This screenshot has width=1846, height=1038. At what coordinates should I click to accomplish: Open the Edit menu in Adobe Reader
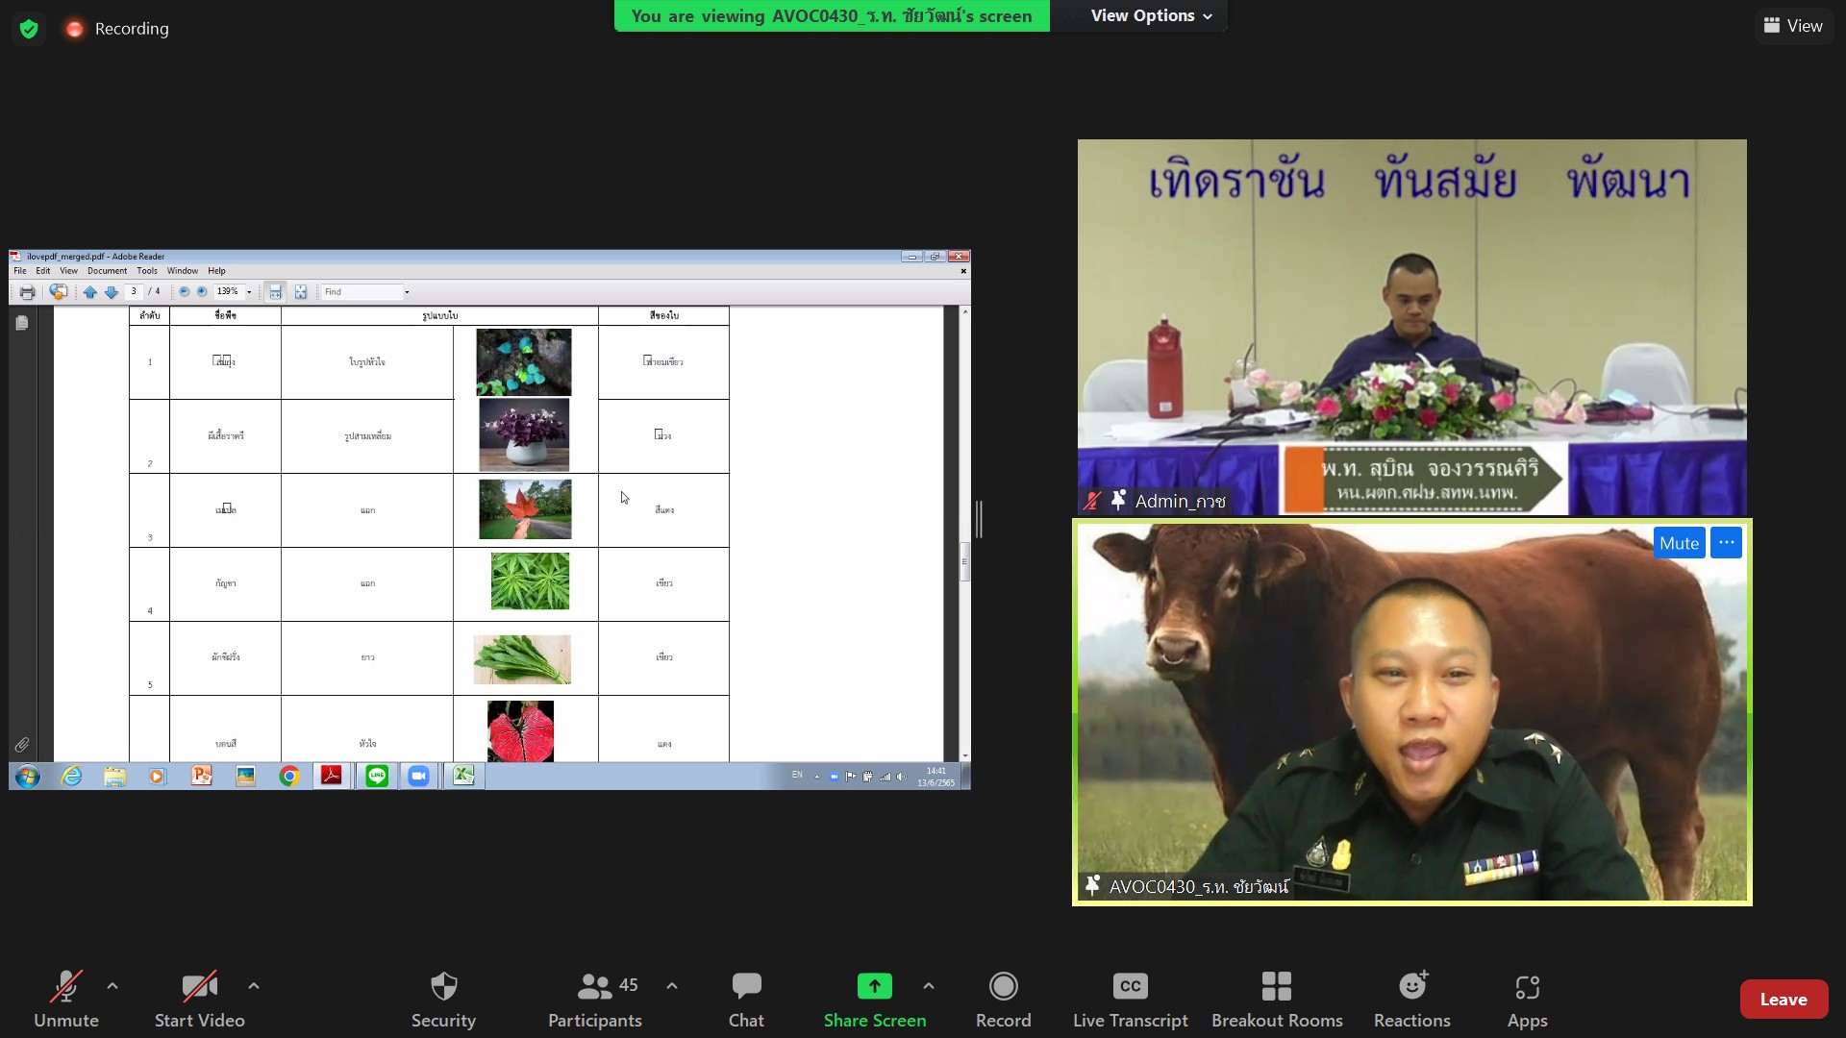43,271
